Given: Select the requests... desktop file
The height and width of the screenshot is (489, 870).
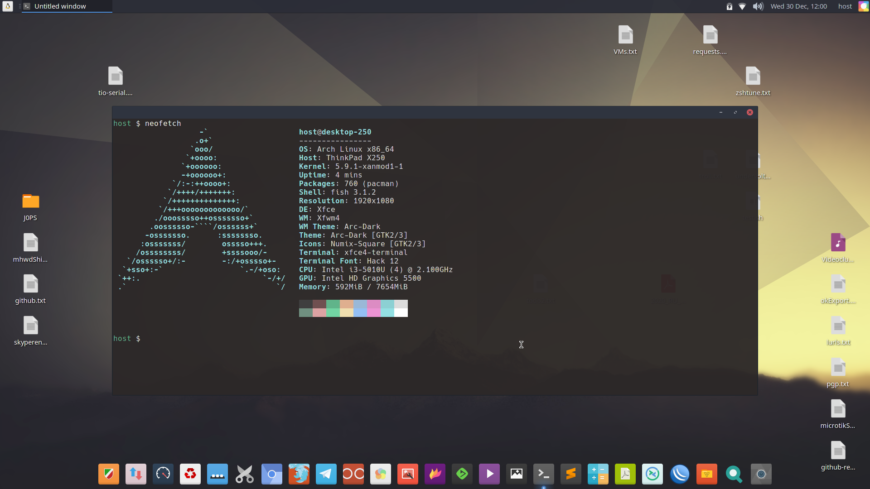Looking at the screenshot, I should coord(710,41).
